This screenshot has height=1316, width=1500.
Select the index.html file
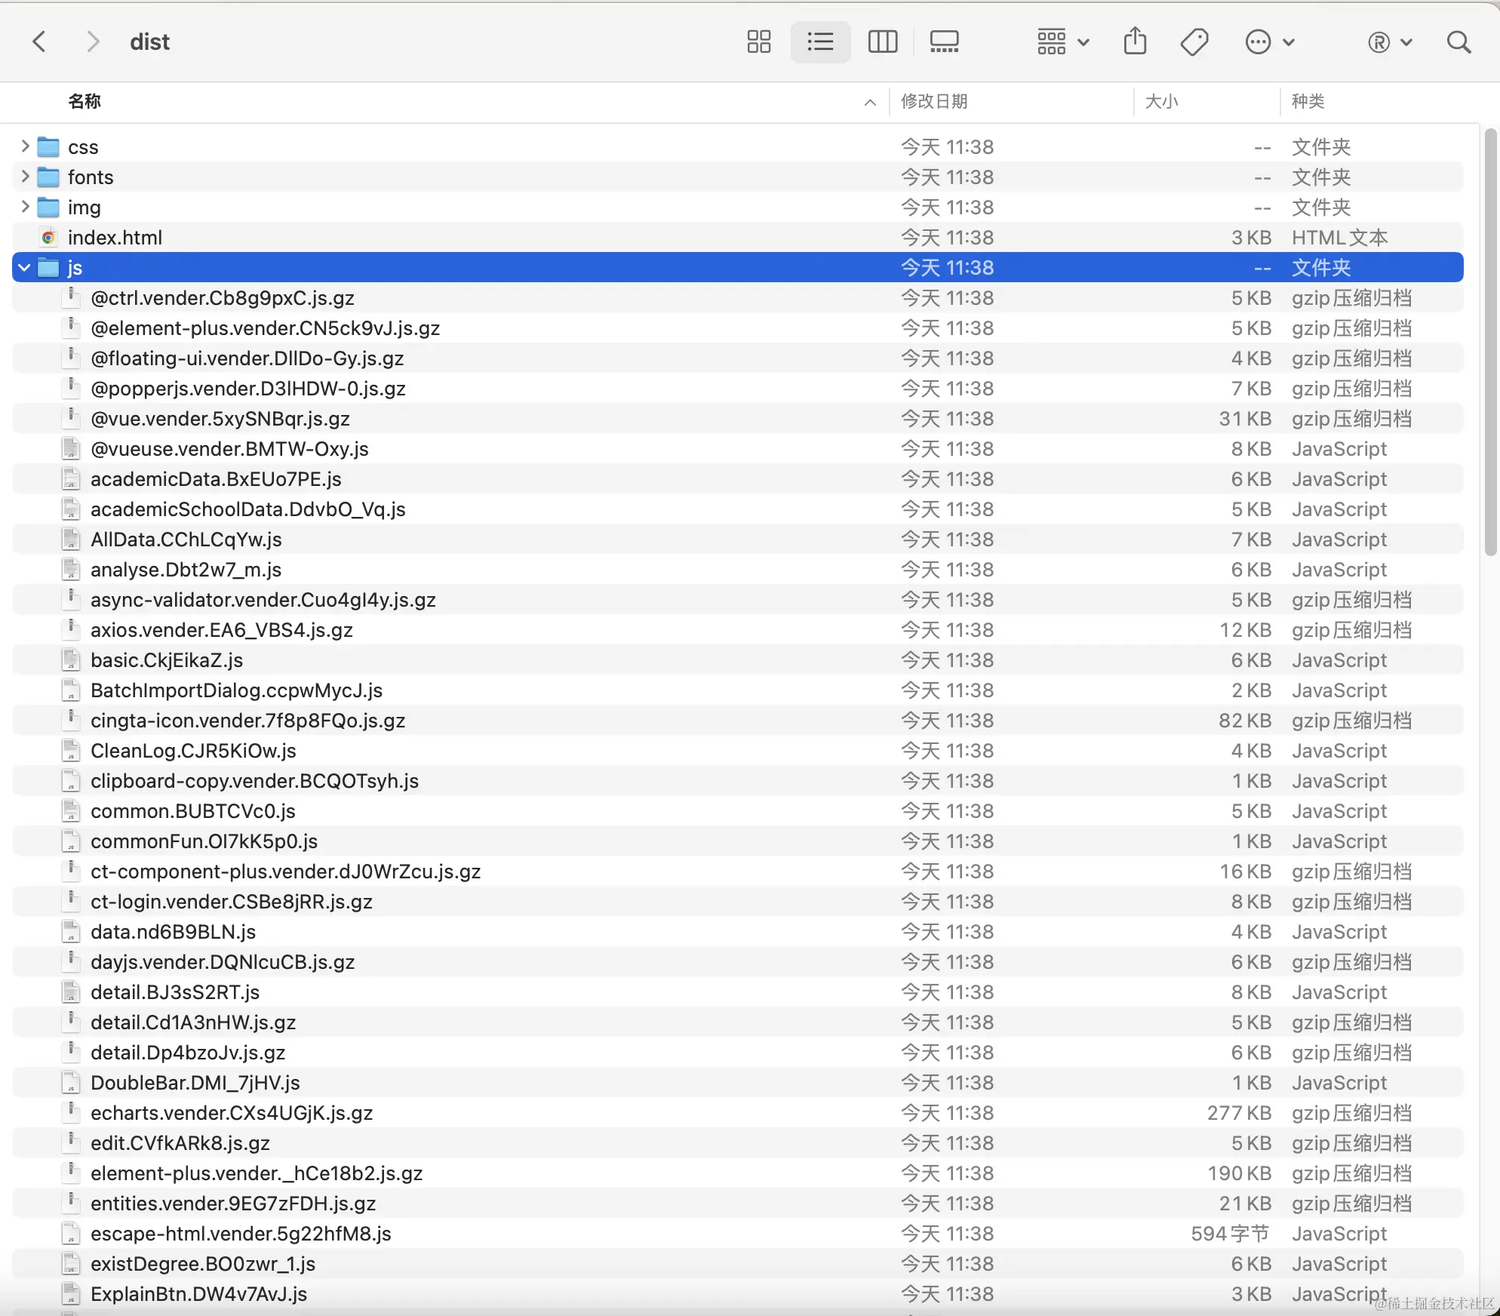[115, 237]
